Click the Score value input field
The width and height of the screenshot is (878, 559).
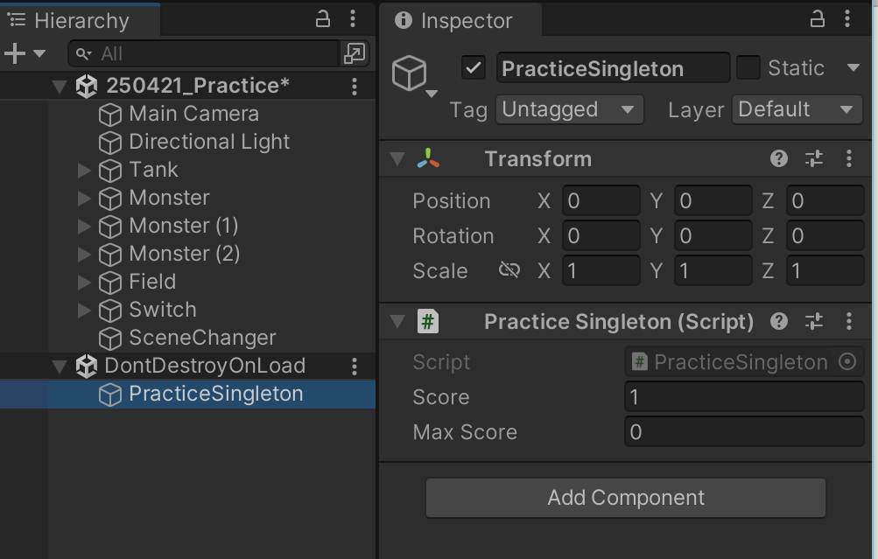[x=744, y=397]
